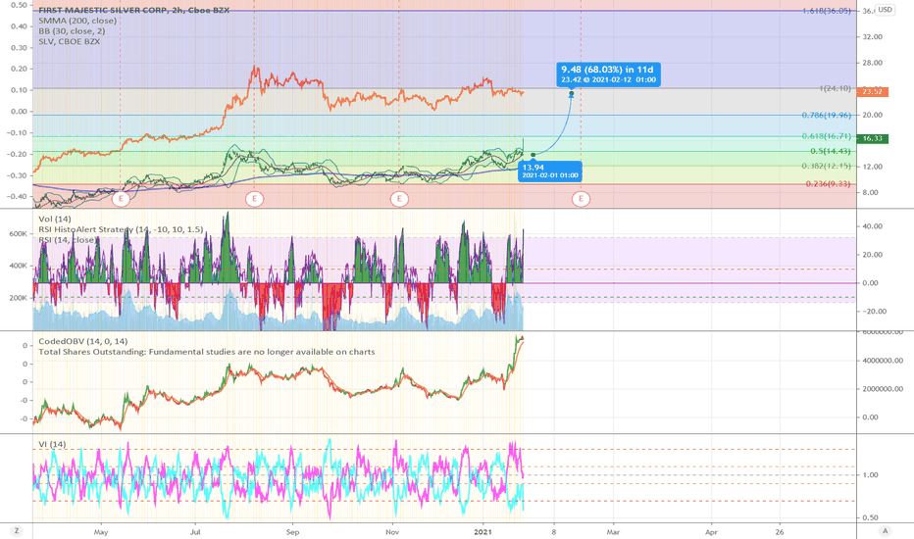The height and width of the screenshot is (539, 914).
Task: Click the Apr label on the time axis
Action: coord(711,532)
